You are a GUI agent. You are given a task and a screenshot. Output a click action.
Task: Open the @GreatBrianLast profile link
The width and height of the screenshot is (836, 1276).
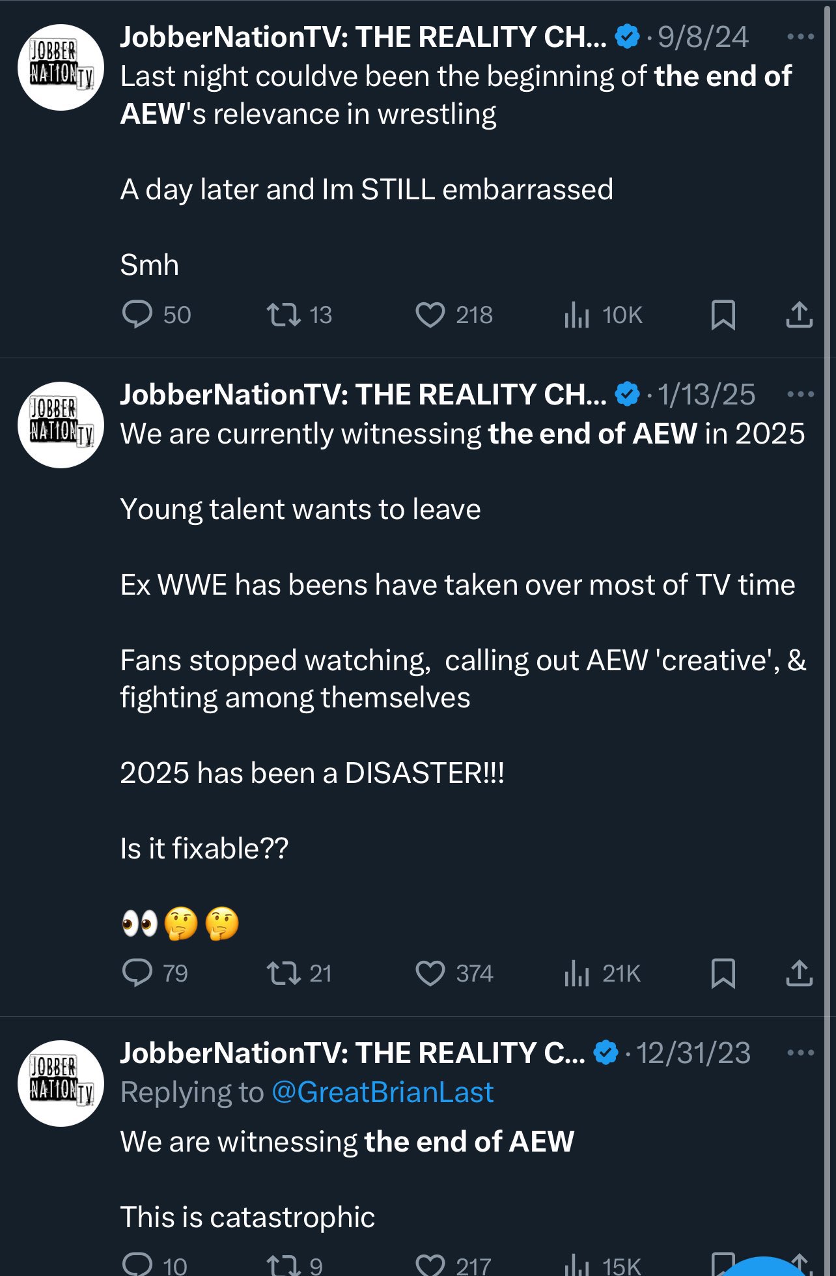[382, 1092]
